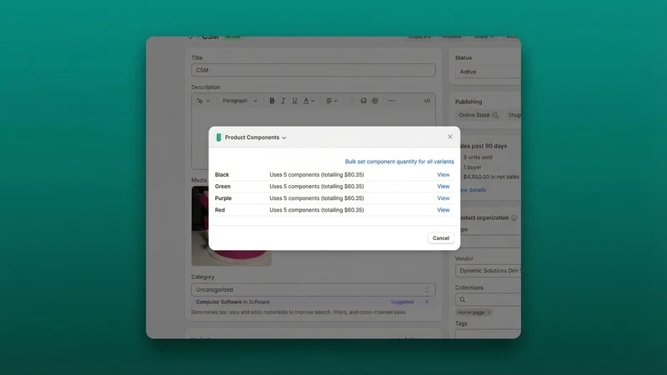Click the Online Store publishing channel
Viewport: 667px width, 375px height.
click(x=479, y=115)
